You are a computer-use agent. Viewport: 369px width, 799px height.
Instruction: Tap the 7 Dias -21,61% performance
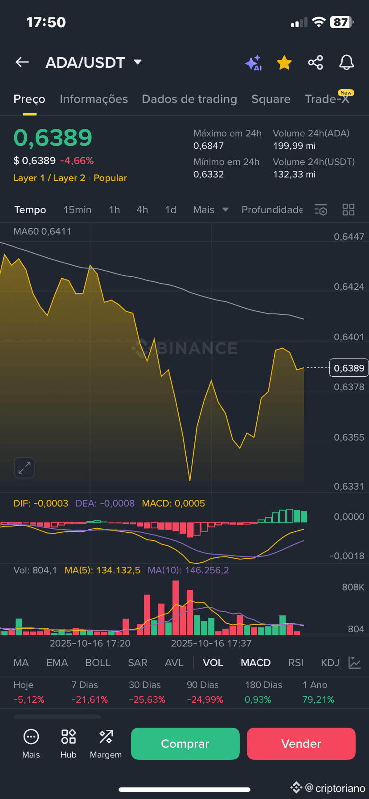(x=90, y=692)
